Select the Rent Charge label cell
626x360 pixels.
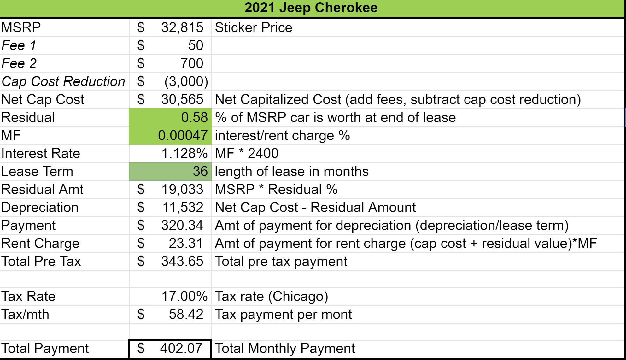(64, 243)
